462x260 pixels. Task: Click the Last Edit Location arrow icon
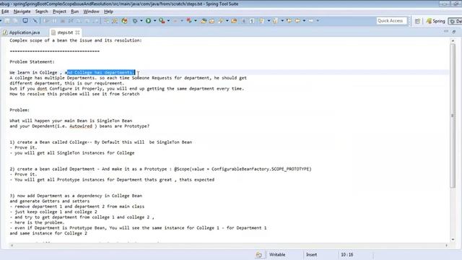[289, 21]
